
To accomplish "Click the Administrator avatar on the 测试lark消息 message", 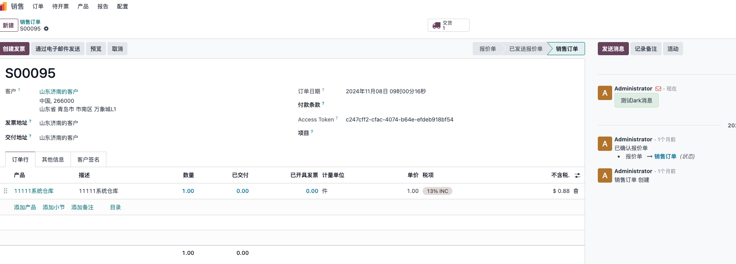I will pos(605,93).
